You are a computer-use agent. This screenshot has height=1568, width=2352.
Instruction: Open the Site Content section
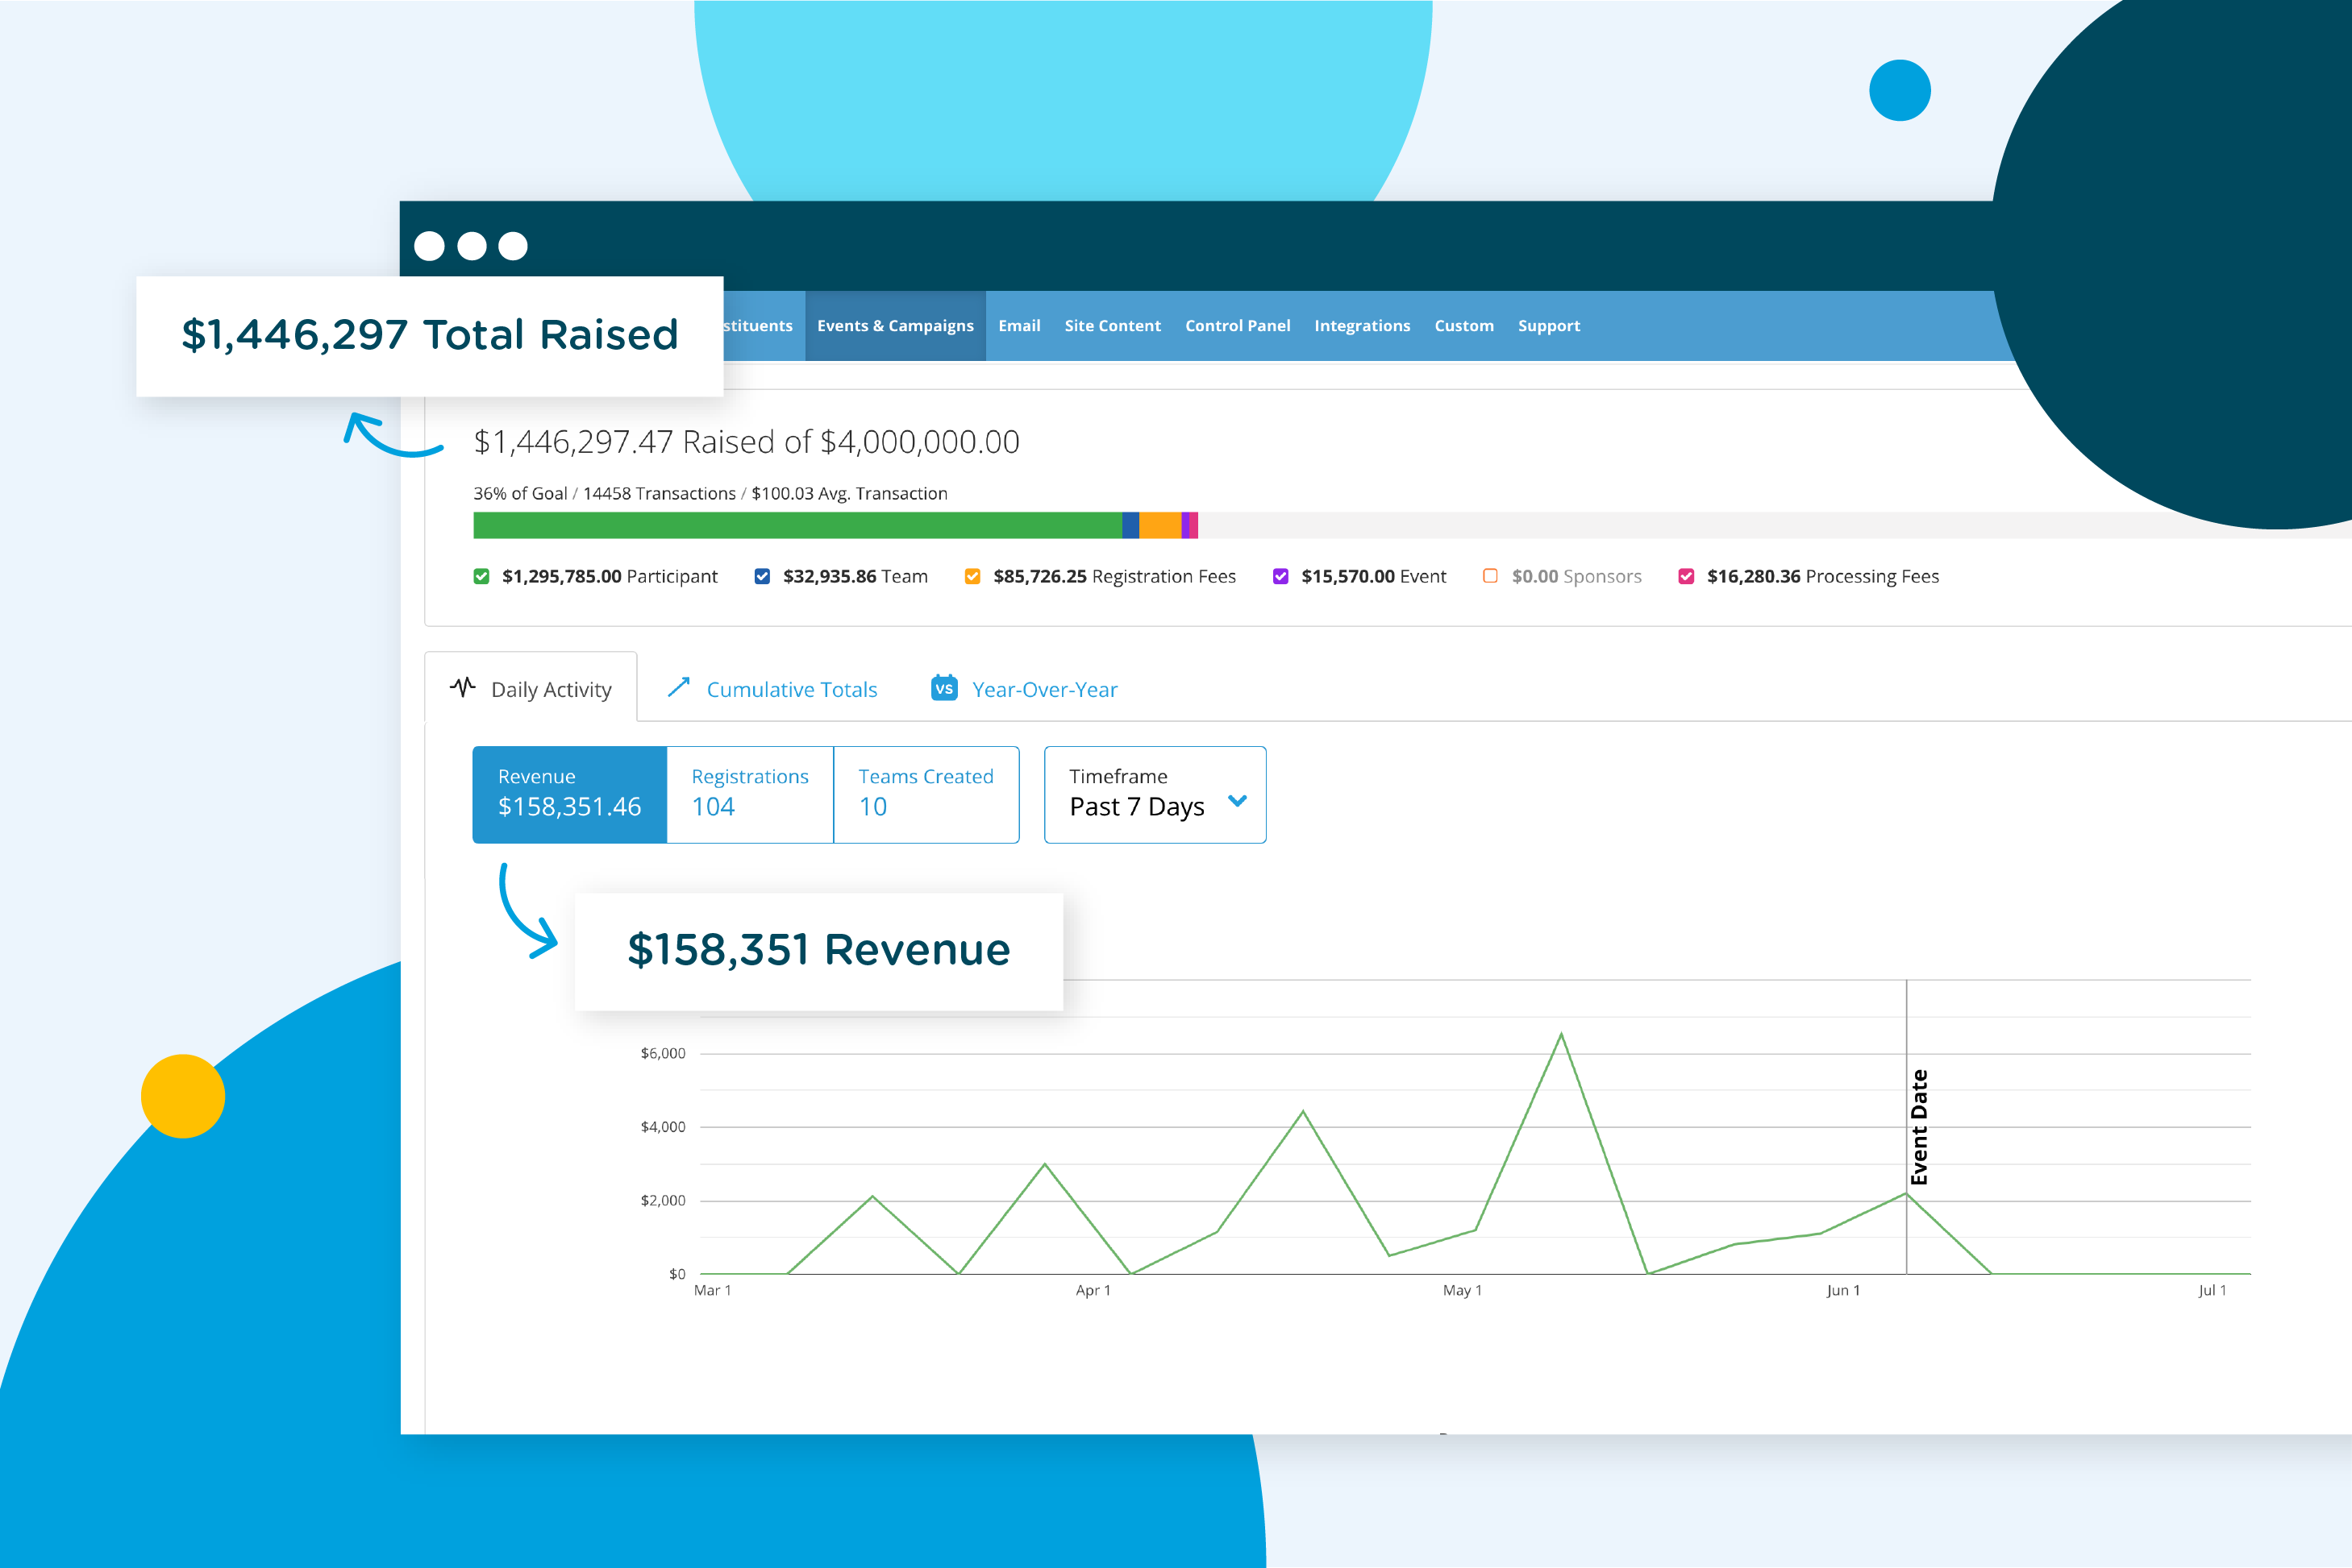click(x=1113, y=325)
